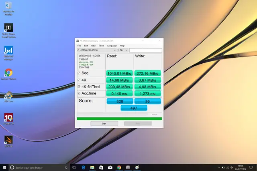
Task: Click the Task View taskbar icon
Action: 74,167
